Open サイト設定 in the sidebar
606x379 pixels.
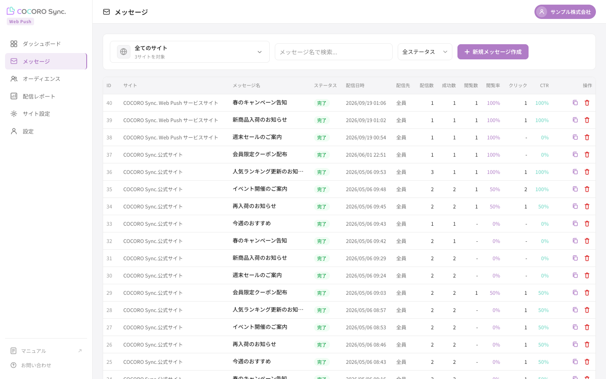[46, 114]
